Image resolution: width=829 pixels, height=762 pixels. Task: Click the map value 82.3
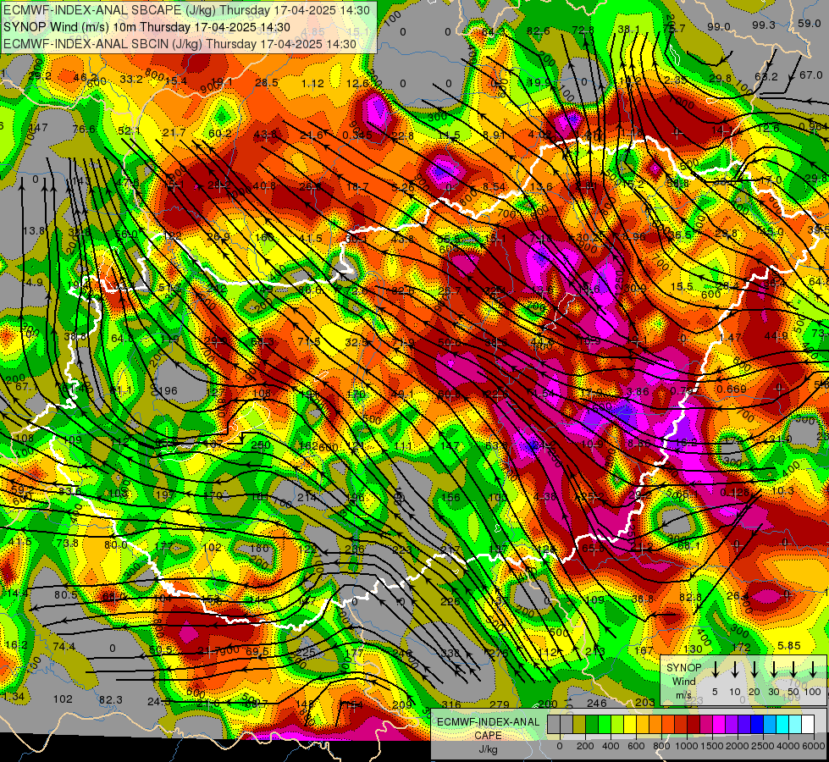click(110, 699)
